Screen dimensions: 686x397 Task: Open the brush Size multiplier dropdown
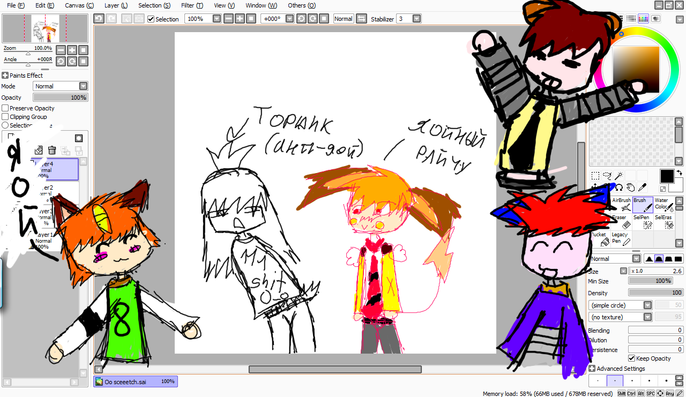(623, 271)
